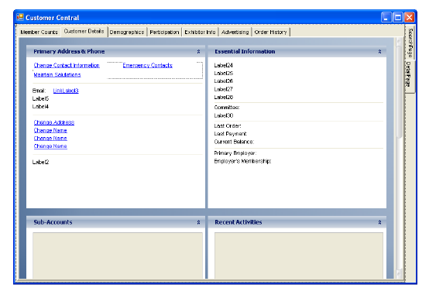Select the vertical Search Page side tab
429x295 pixels.
410,42
